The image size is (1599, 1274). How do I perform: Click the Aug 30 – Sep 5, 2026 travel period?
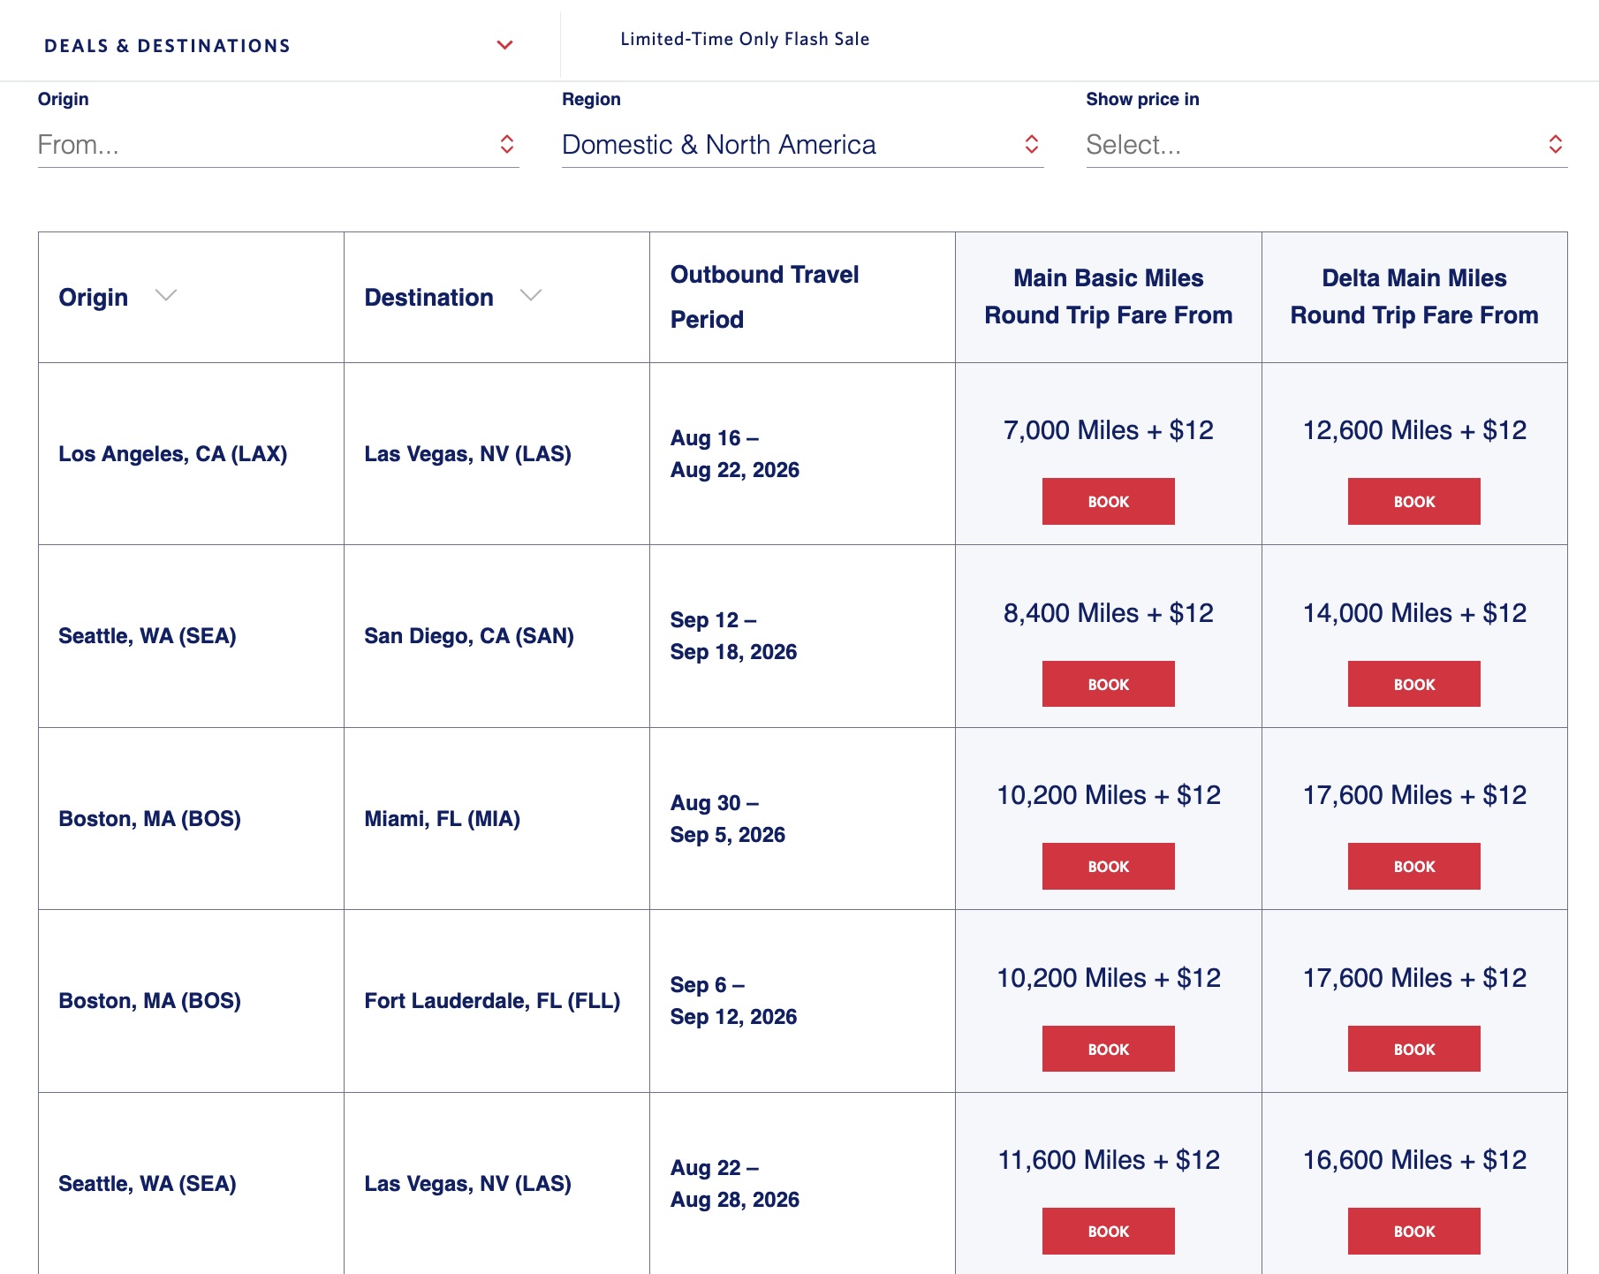[x=728, y=819]
